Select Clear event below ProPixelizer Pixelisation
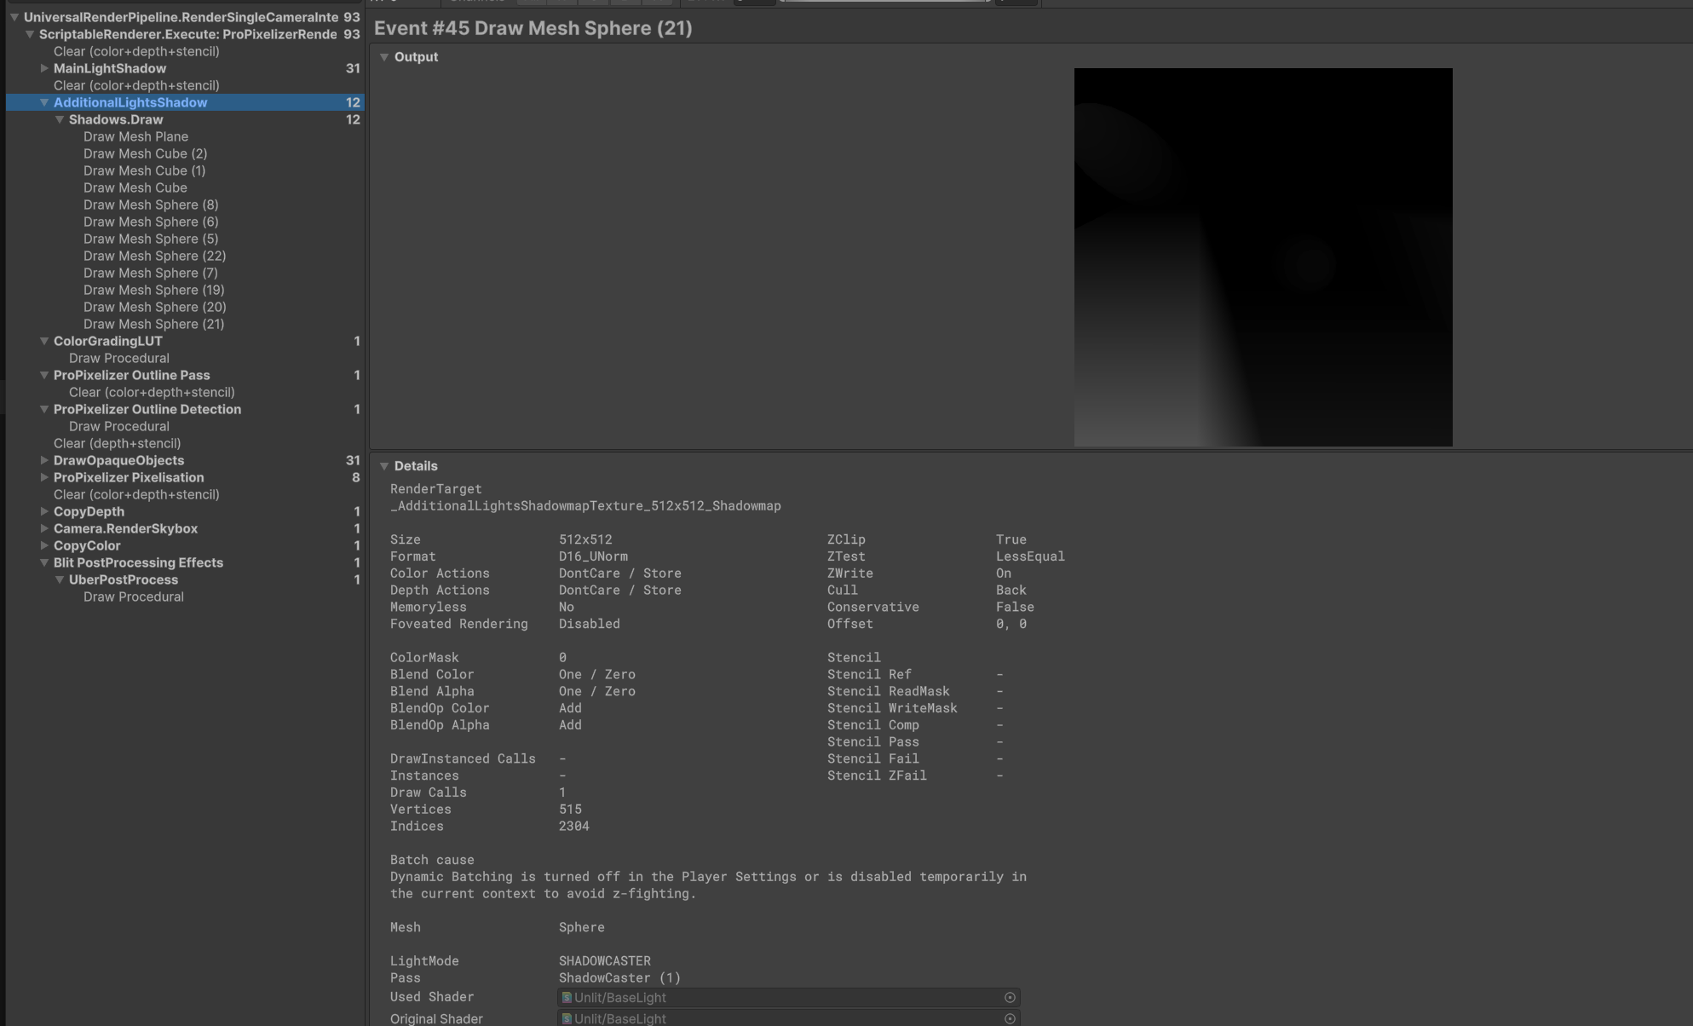The height and width of the screenshot is (1026, 1693). click(136, 494)
